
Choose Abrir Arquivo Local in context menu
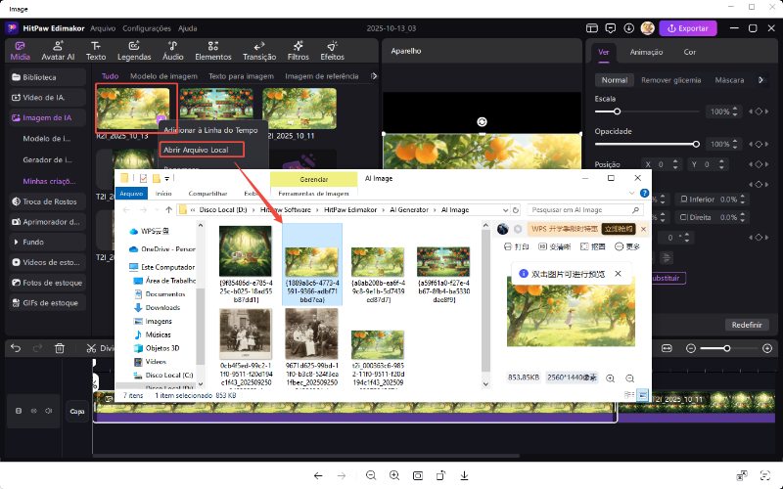coord(195,150)
